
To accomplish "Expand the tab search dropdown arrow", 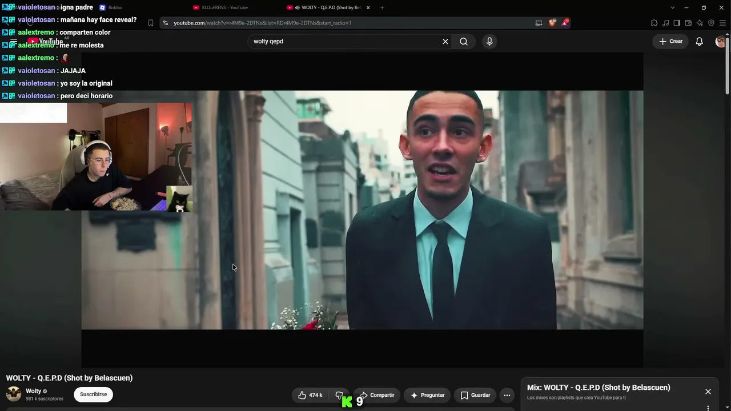I will point(673,7).
